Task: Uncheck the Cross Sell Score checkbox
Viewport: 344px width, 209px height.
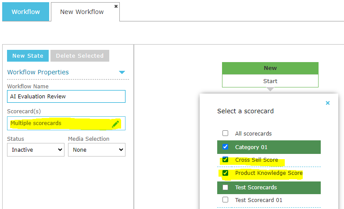Action: pyautogui.click(x=226, y=160)
